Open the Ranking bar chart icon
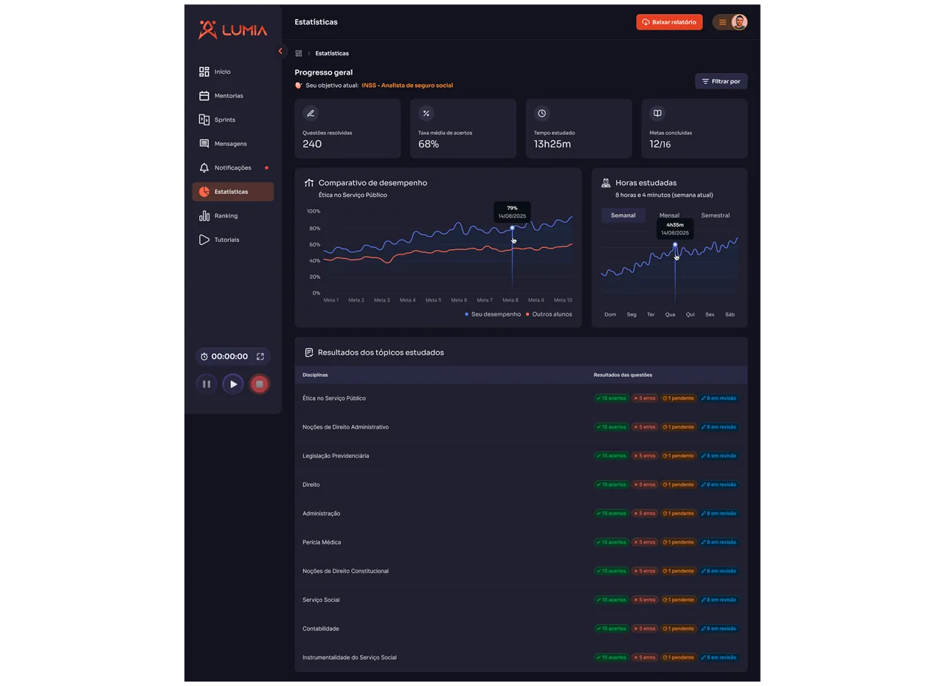 point(204,216)
